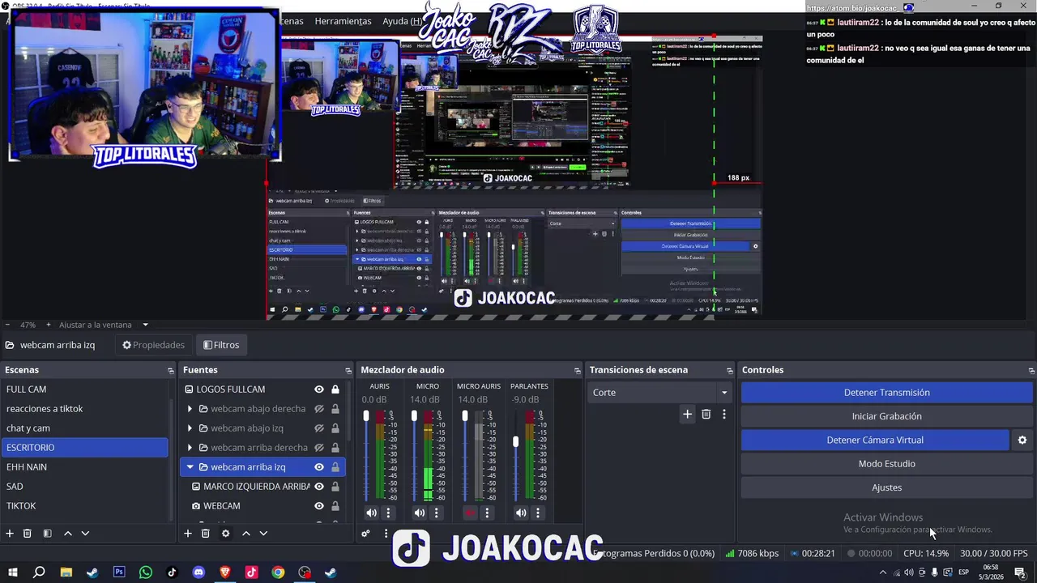Open the Corte transition dropdown
Image resolution: width=1037 pixels, height=583 pixels.
pos(659,393)
